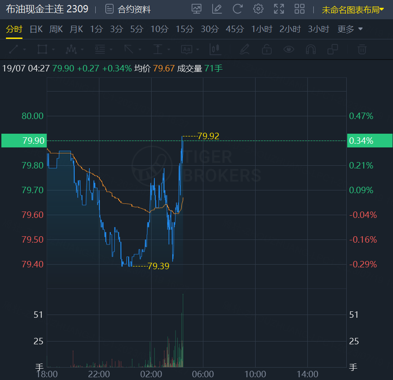Screen dimensions: 393x380
Task: Select the 10分 timeframe tab
Action: (159, 29)
